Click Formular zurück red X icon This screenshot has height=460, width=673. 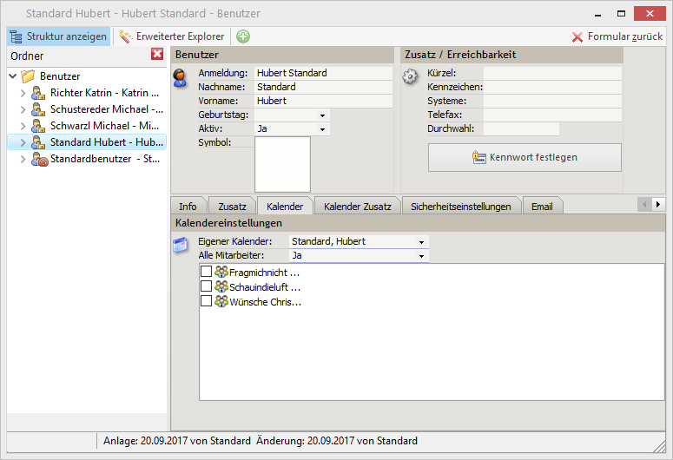click(577, 36)
